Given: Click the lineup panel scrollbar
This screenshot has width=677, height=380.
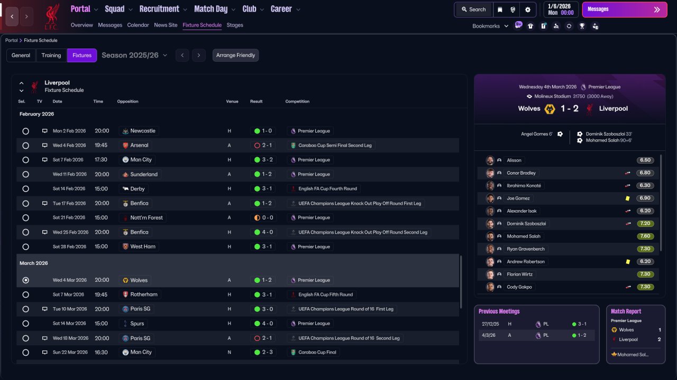Looking at the screenshot, I should 661,203.
